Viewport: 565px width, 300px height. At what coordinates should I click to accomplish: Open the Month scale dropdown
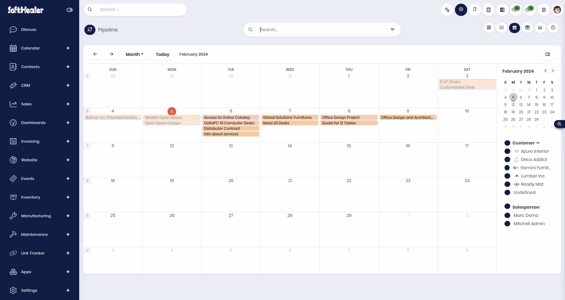pos(135,54)
